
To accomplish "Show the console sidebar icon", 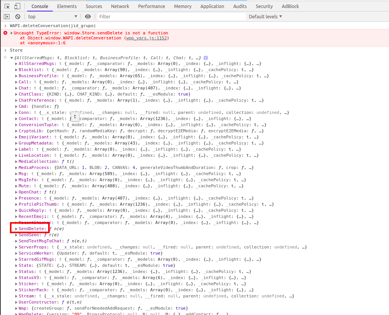I will click(7, 17).
